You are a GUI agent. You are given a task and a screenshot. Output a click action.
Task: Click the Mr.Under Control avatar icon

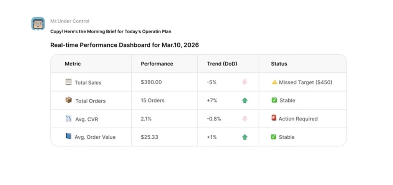coord(38,24)
